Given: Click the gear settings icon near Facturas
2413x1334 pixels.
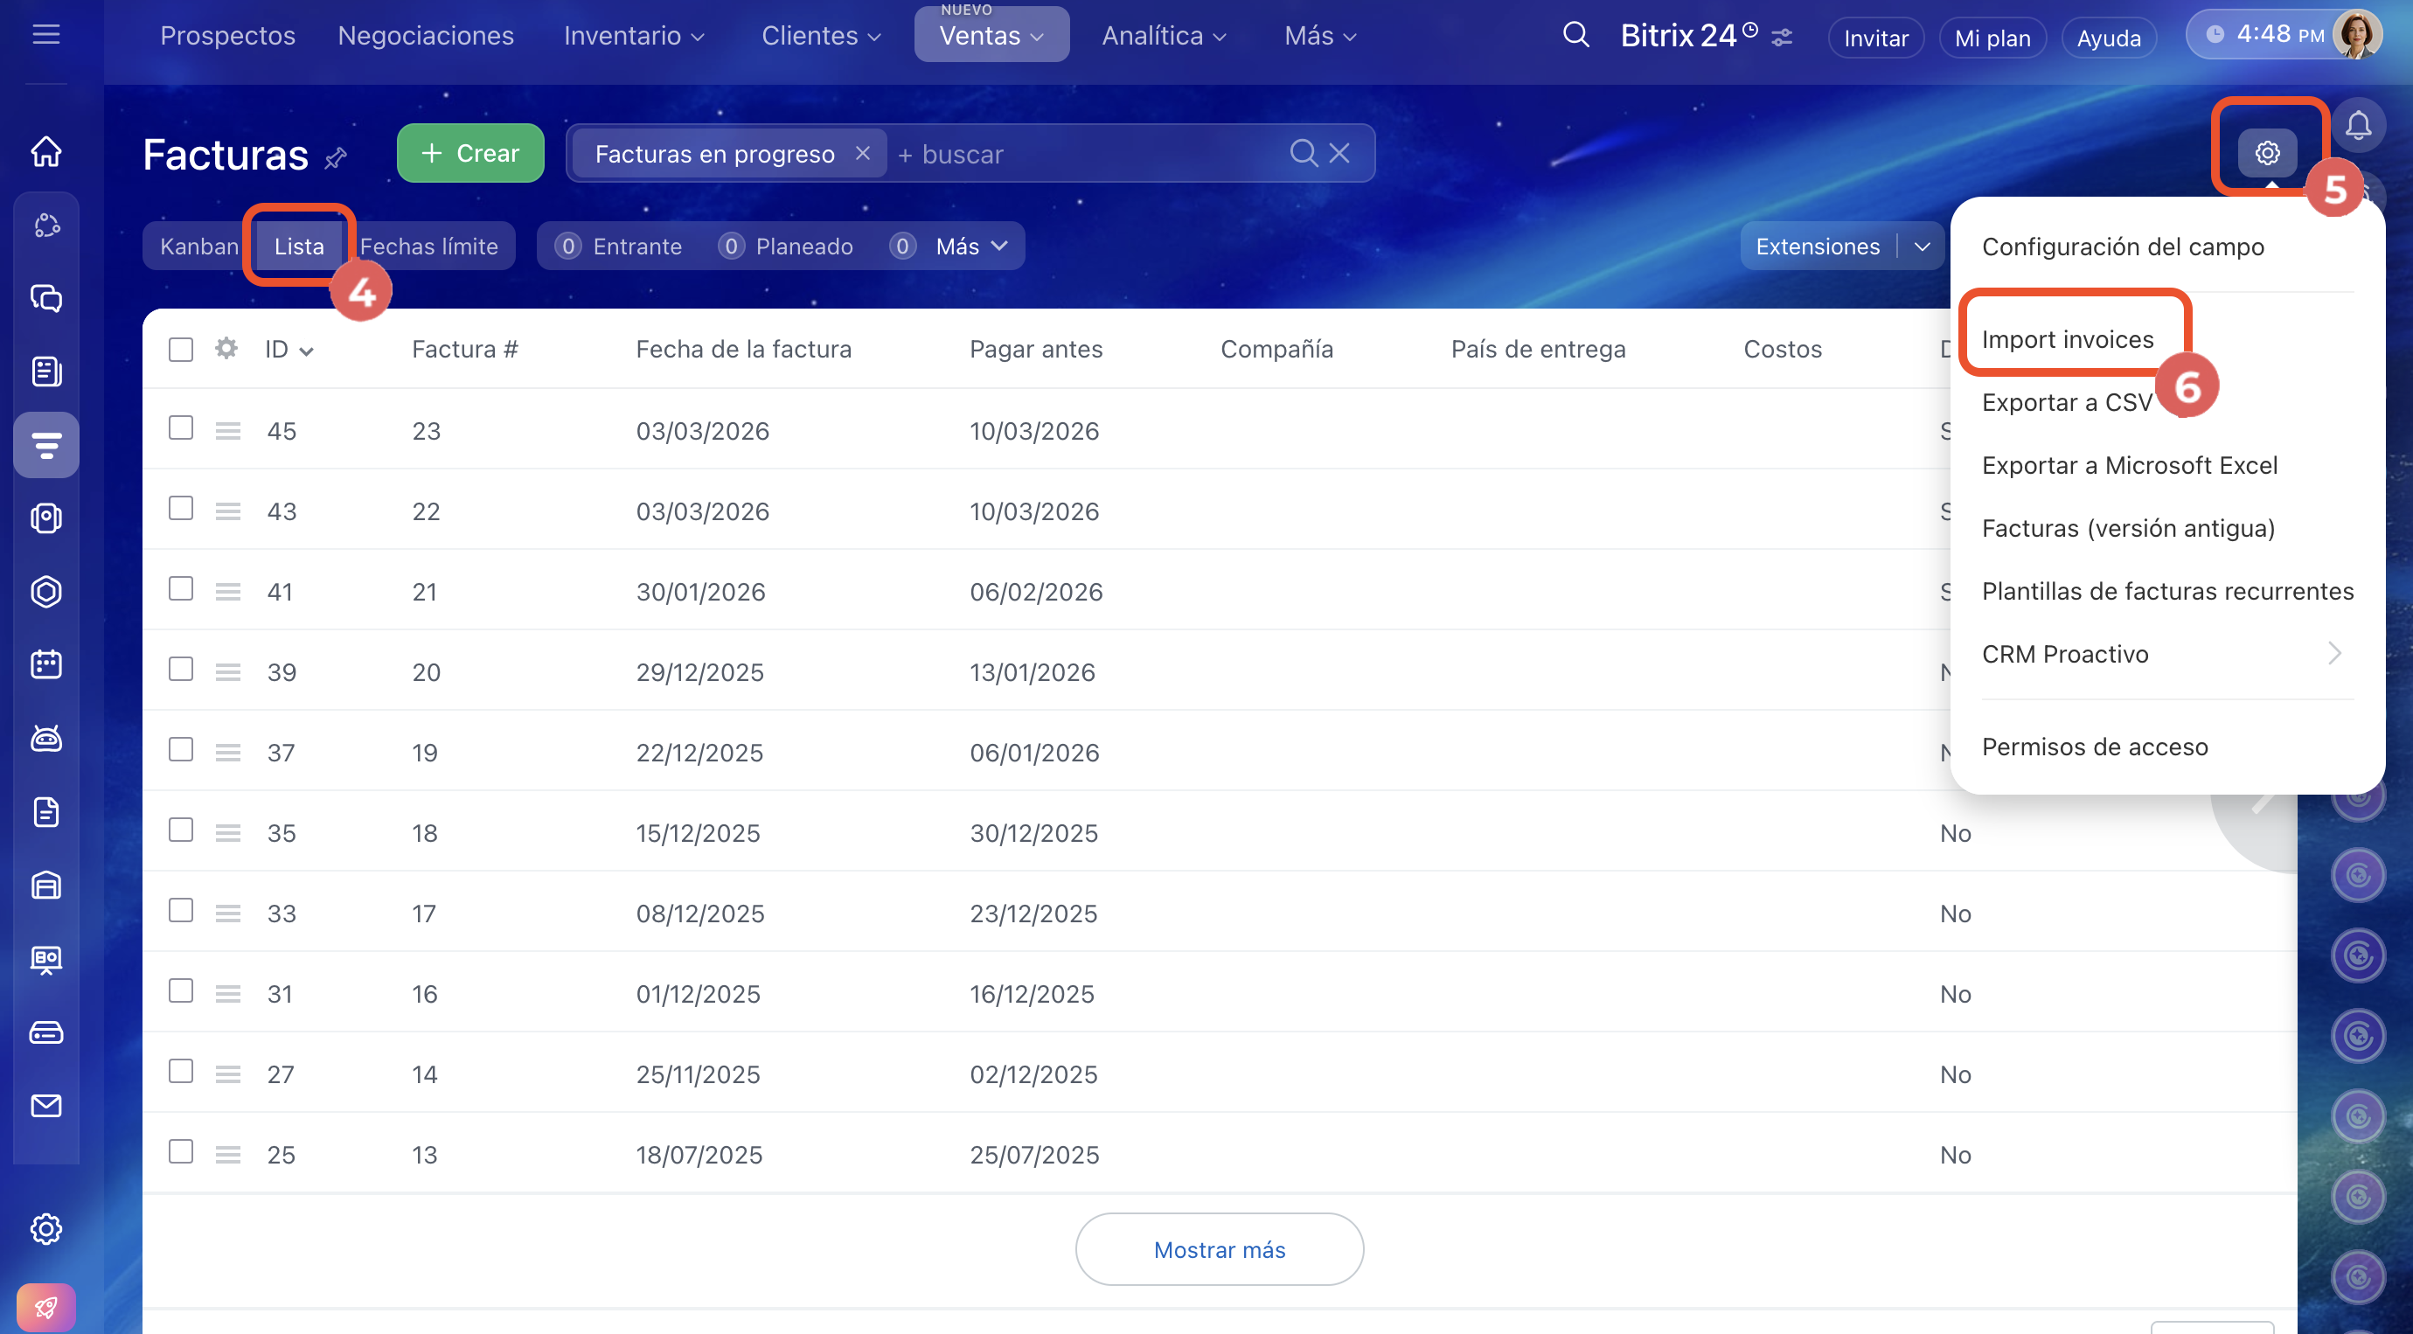Looking at the screenshot, I should click(2267, 153).
